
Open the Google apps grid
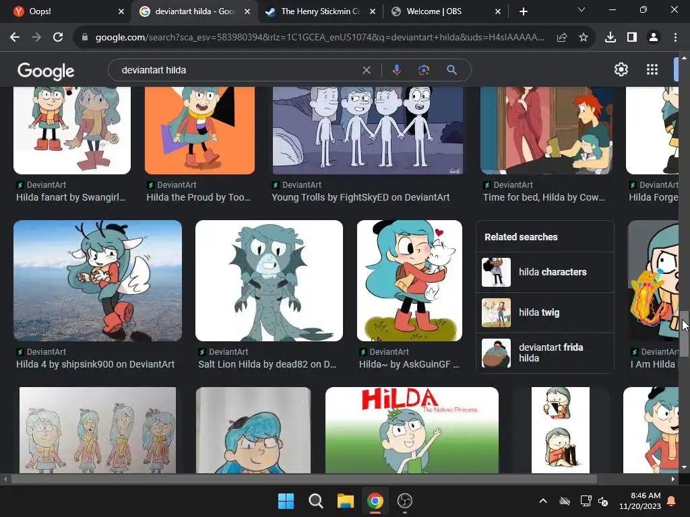coord(652,69)
